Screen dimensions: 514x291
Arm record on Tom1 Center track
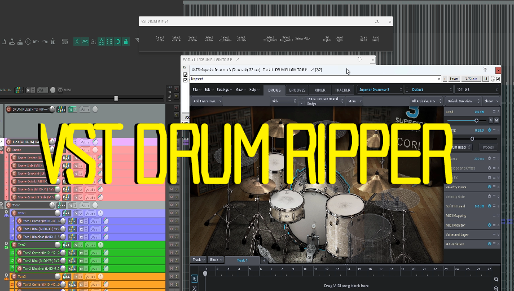[19, 221]
